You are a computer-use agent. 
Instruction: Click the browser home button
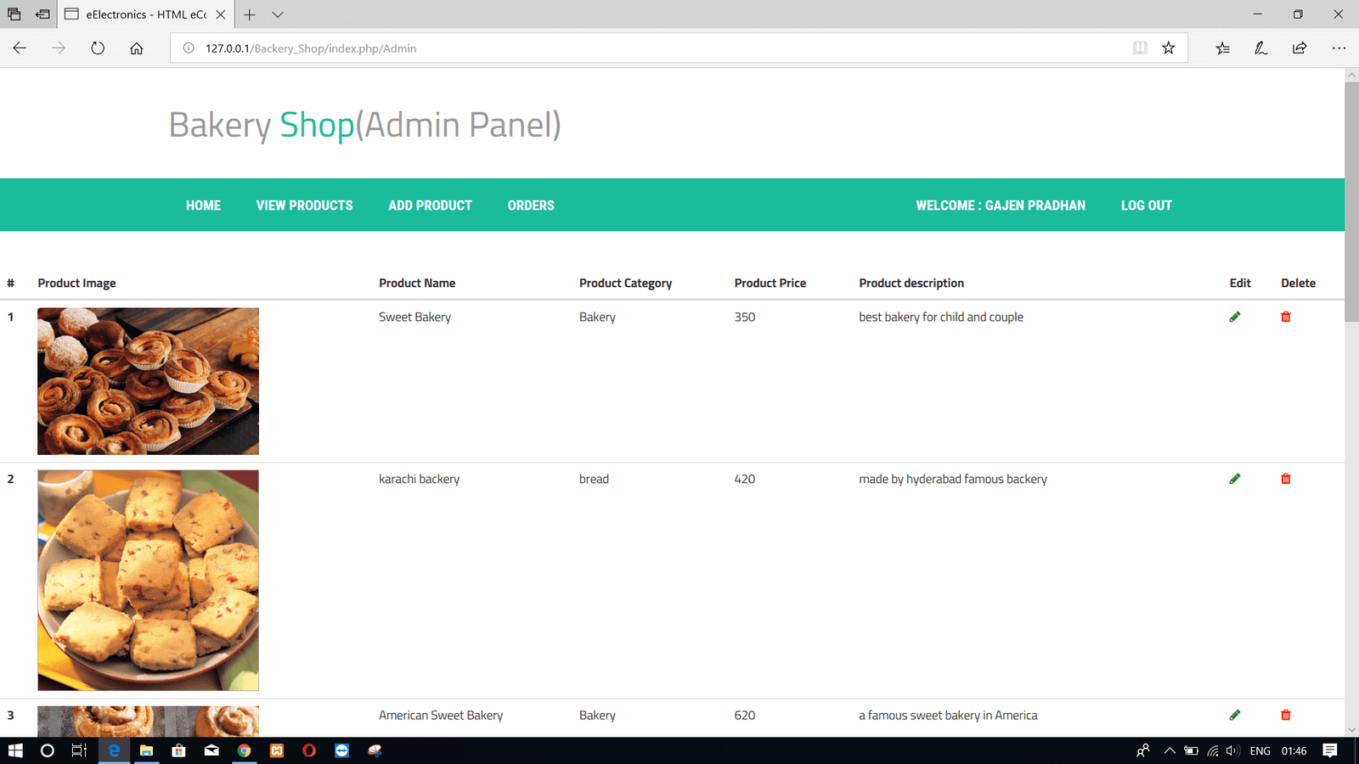pyautogui.click(x=137, y=48)
